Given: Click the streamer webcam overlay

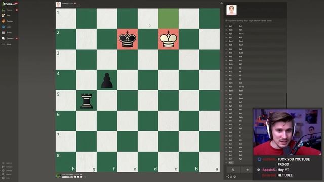Looking at the screenshot, I should 287,132.
